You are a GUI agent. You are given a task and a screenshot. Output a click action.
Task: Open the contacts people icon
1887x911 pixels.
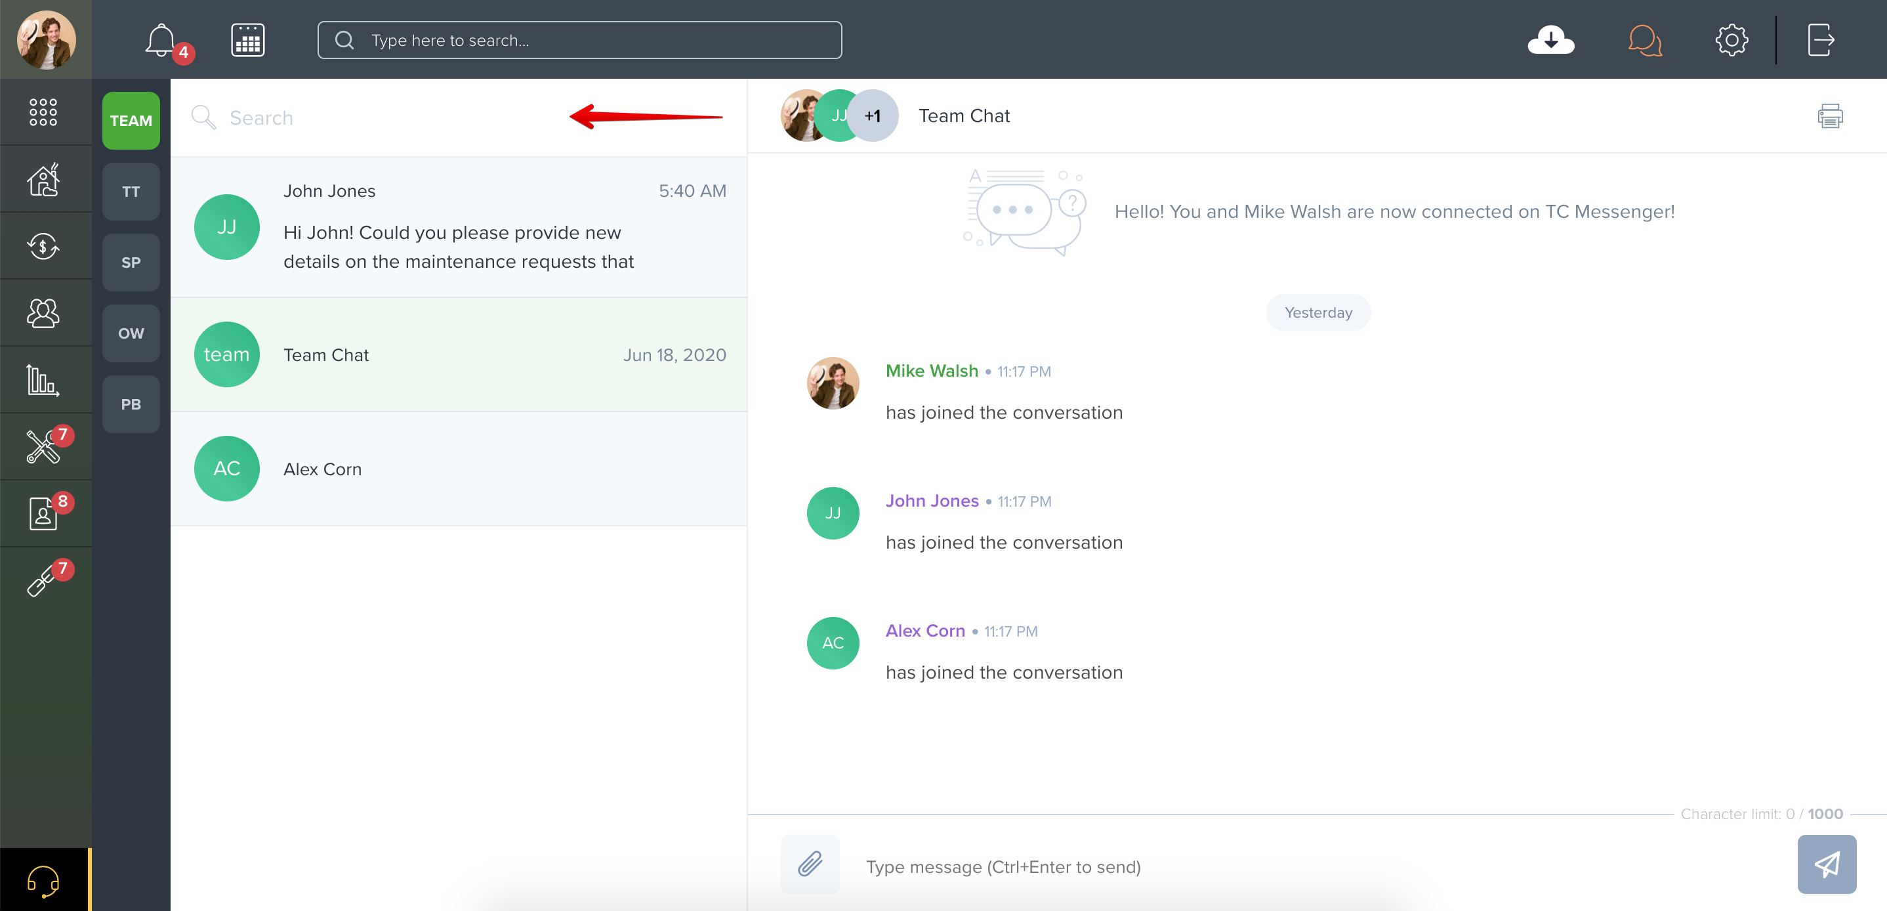click(x=43, y=313)
